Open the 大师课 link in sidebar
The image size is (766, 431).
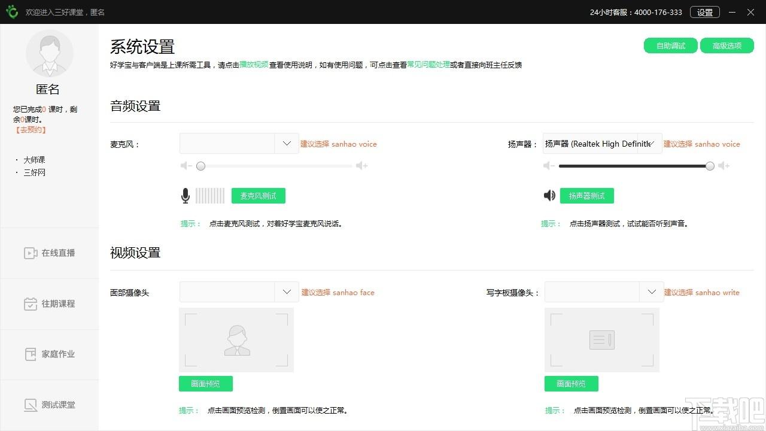(x=34, y=160)
